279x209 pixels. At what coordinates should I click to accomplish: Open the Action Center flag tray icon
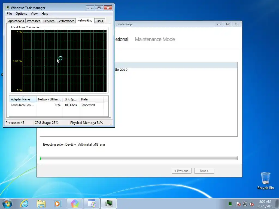[x=238, y=204]
